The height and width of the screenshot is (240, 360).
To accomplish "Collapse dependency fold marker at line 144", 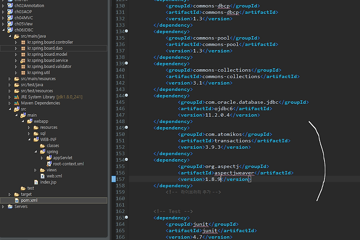I will [127, 95].
